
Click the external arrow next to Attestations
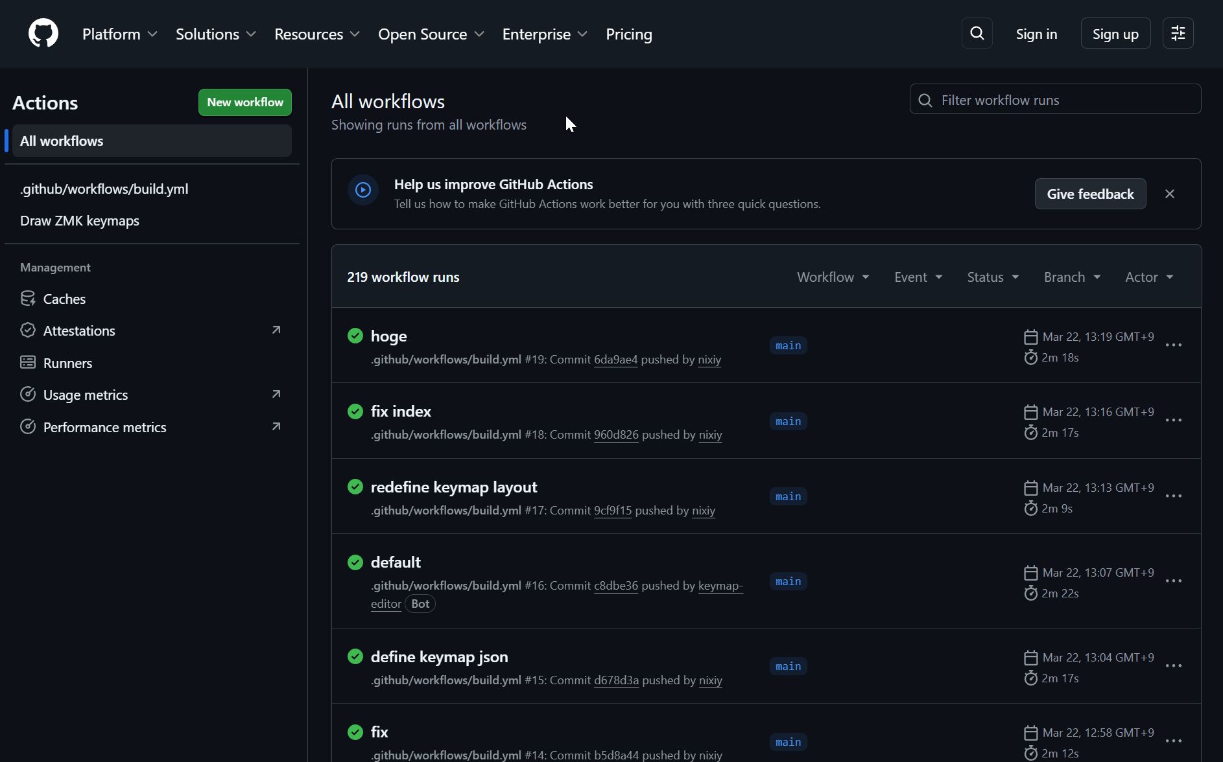pyautogui.click(x=276, y=330)
